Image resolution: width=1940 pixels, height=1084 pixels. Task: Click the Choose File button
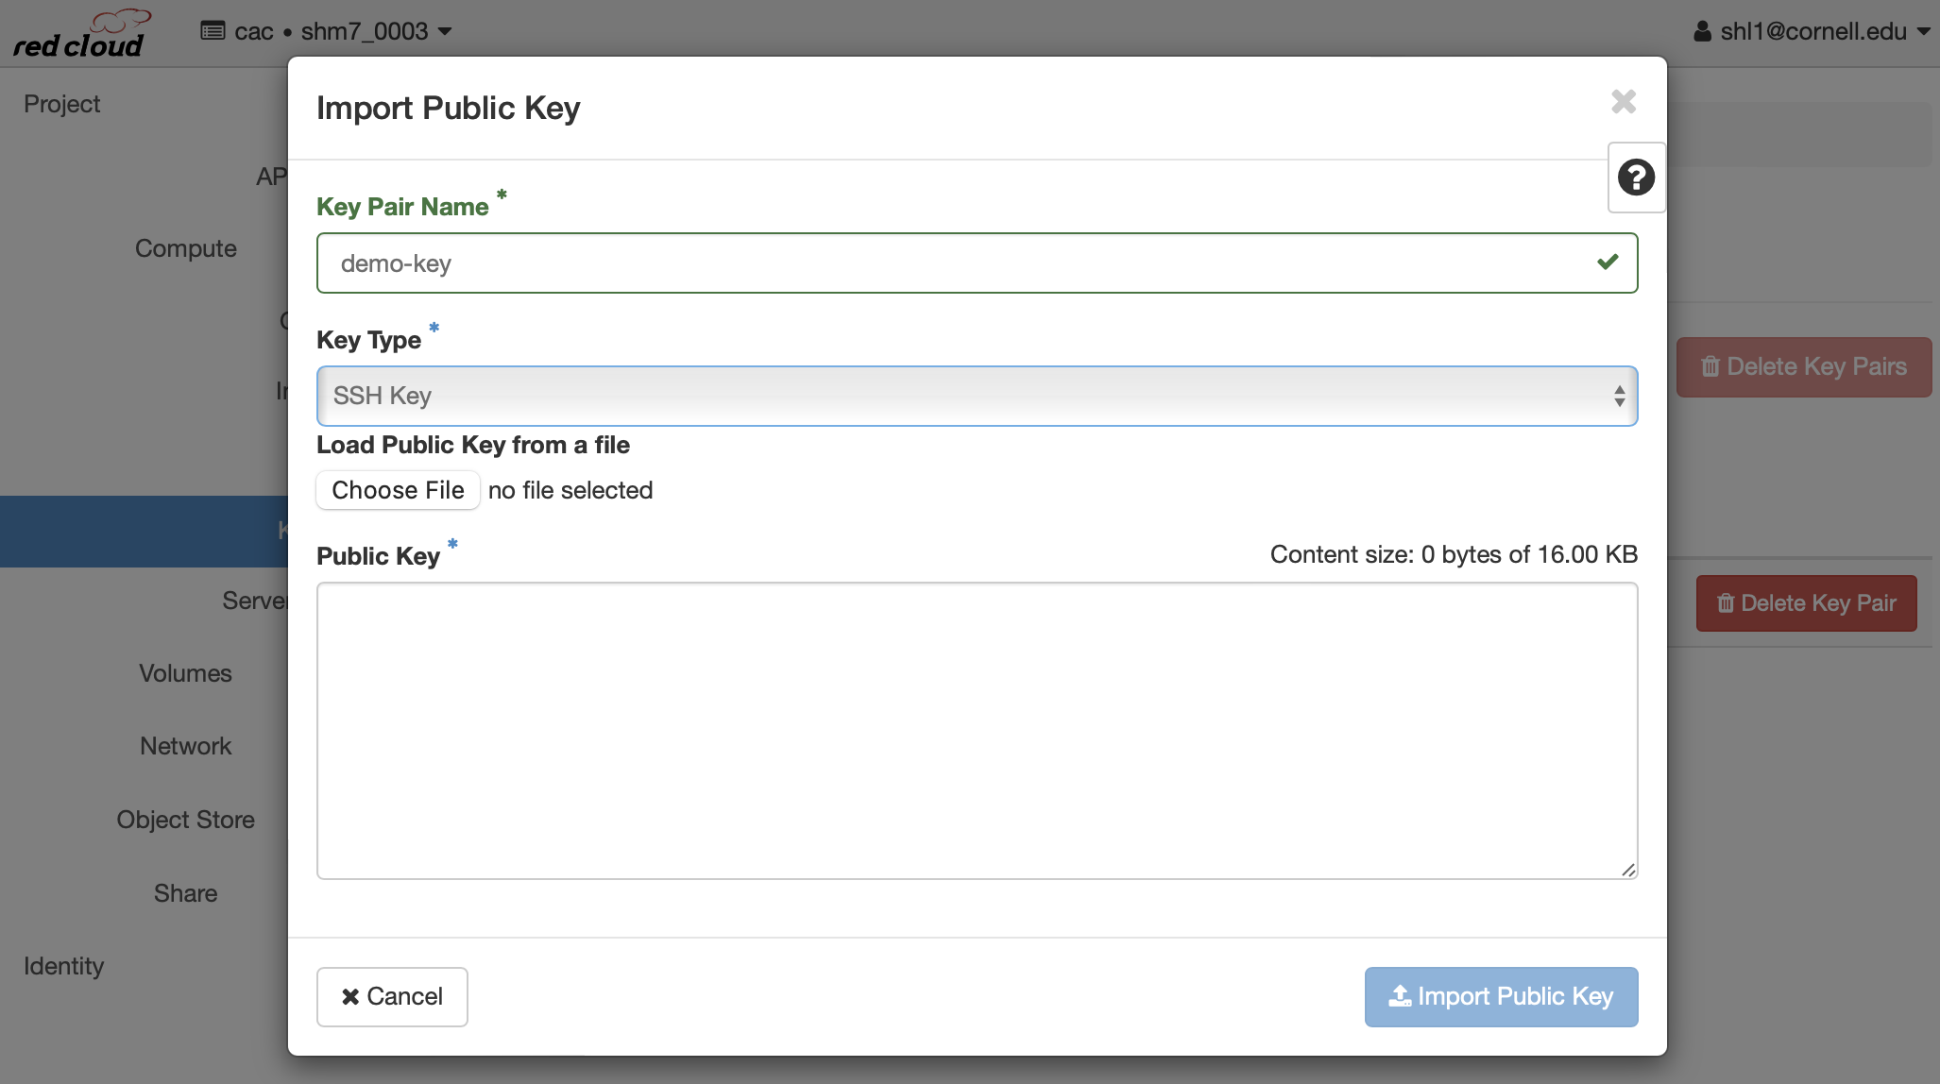(x=397, y=489)
